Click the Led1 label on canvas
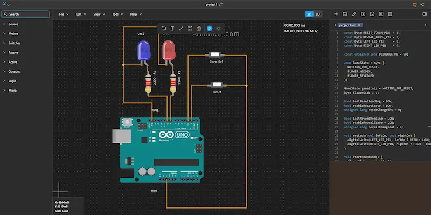This screenshot has height=215, width=431. (x=141, y=34)
